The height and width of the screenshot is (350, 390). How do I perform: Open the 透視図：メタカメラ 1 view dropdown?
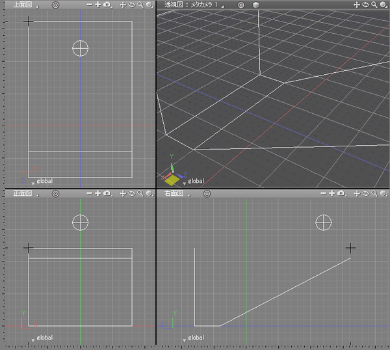point(194,5)
